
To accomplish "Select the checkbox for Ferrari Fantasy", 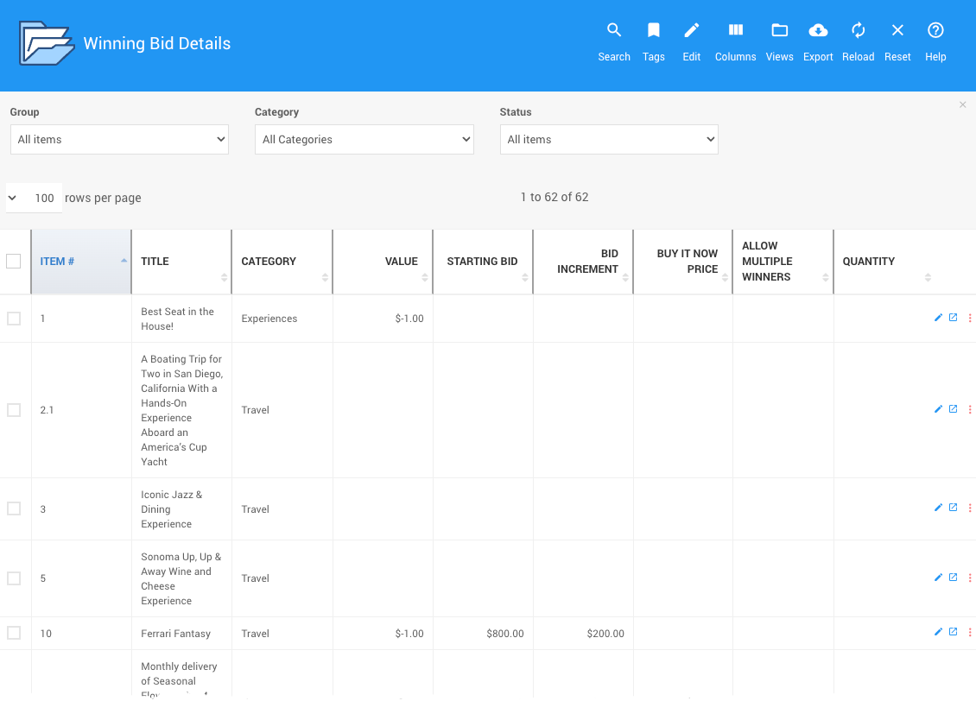I will [x=14, y=633].
